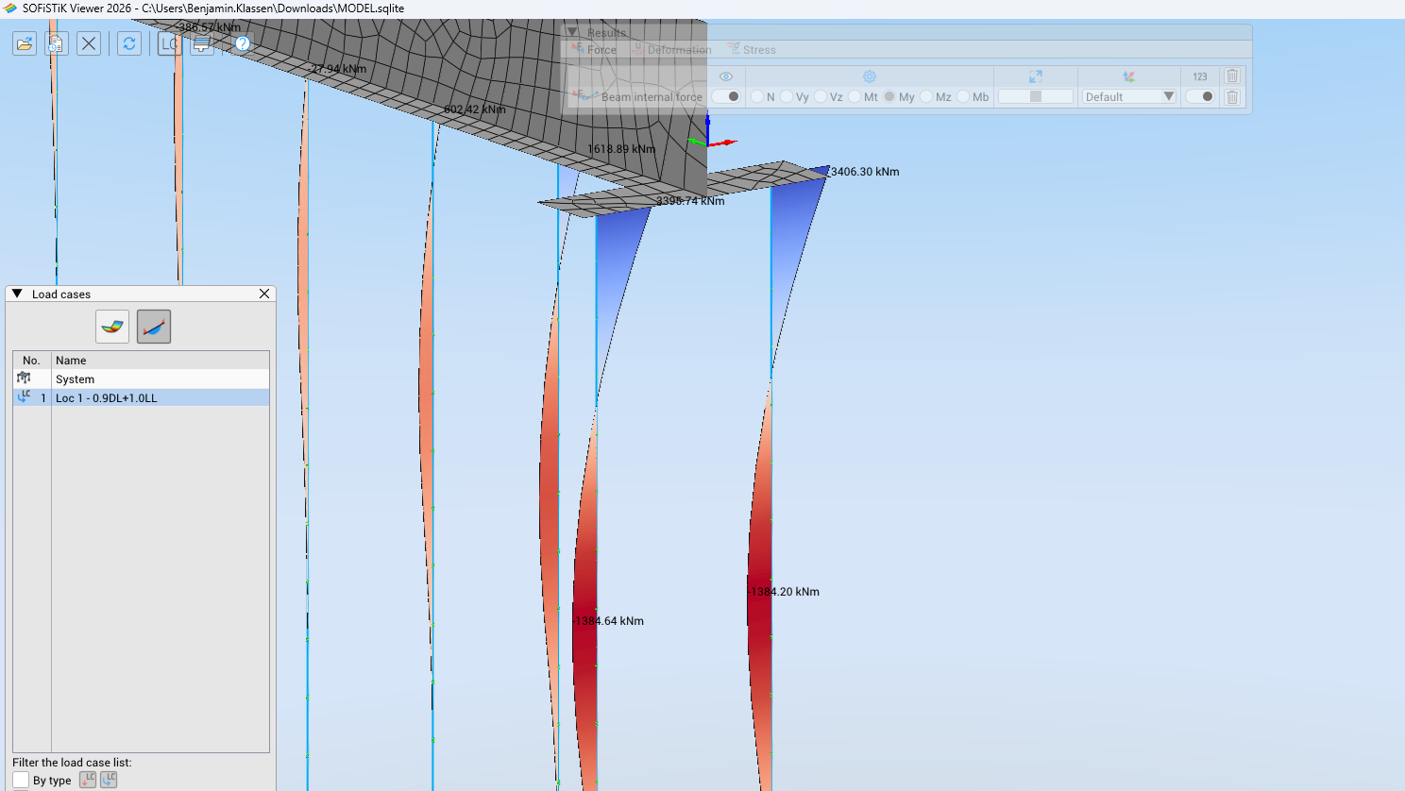This screenshot has width=1405, height=791.
Task: Switch to the Deformation tab
Action: 672,49
